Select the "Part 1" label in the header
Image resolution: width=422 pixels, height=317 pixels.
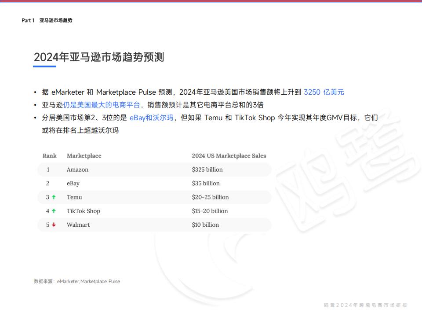click(x=28, y=21)
